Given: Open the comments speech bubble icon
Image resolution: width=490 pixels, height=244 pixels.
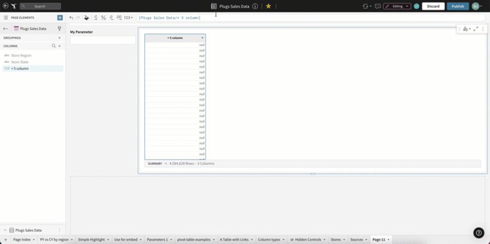Looking at the screenshot, I should (x=377, y=6).
